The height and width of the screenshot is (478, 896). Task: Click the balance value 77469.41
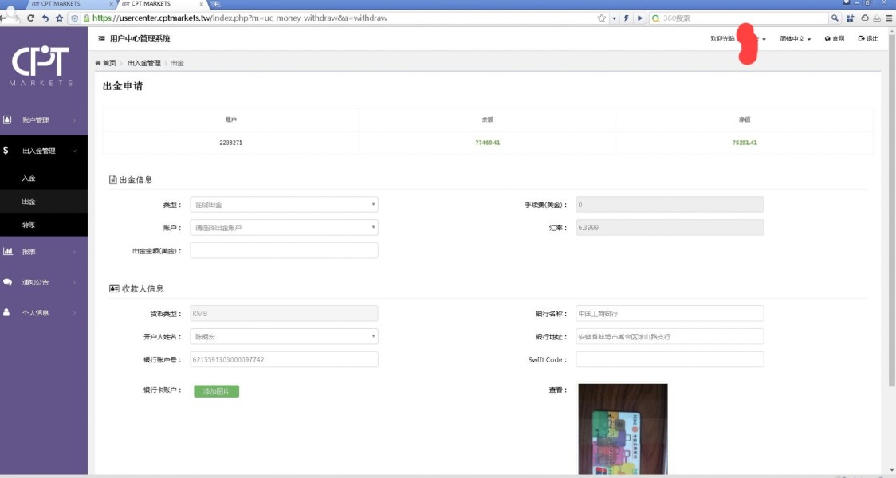[487, 143]
